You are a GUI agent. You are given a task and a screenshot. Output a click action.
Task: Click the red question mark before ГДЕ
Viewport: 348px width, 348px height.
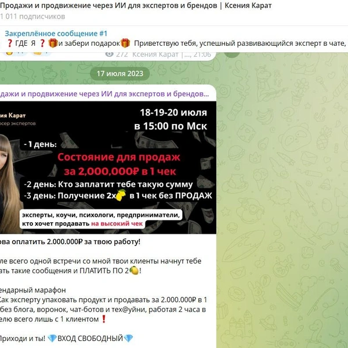[x=9, y=43]
